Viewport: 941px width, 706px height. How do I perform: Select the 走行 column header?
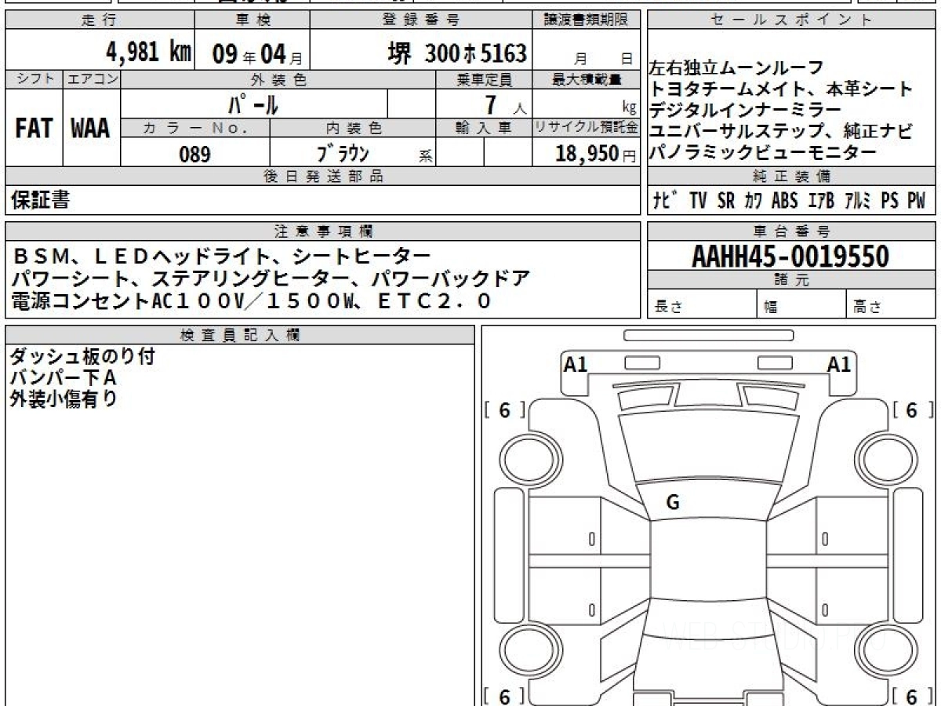pyautogui.click(x=99, y=20)
